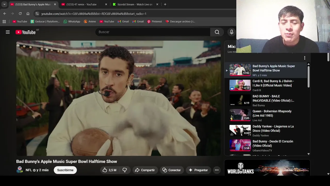The height and width of the screenshot is (186, 330).
Task: Play Cardi B I Like It thumbnail
Action: point(240,85)
